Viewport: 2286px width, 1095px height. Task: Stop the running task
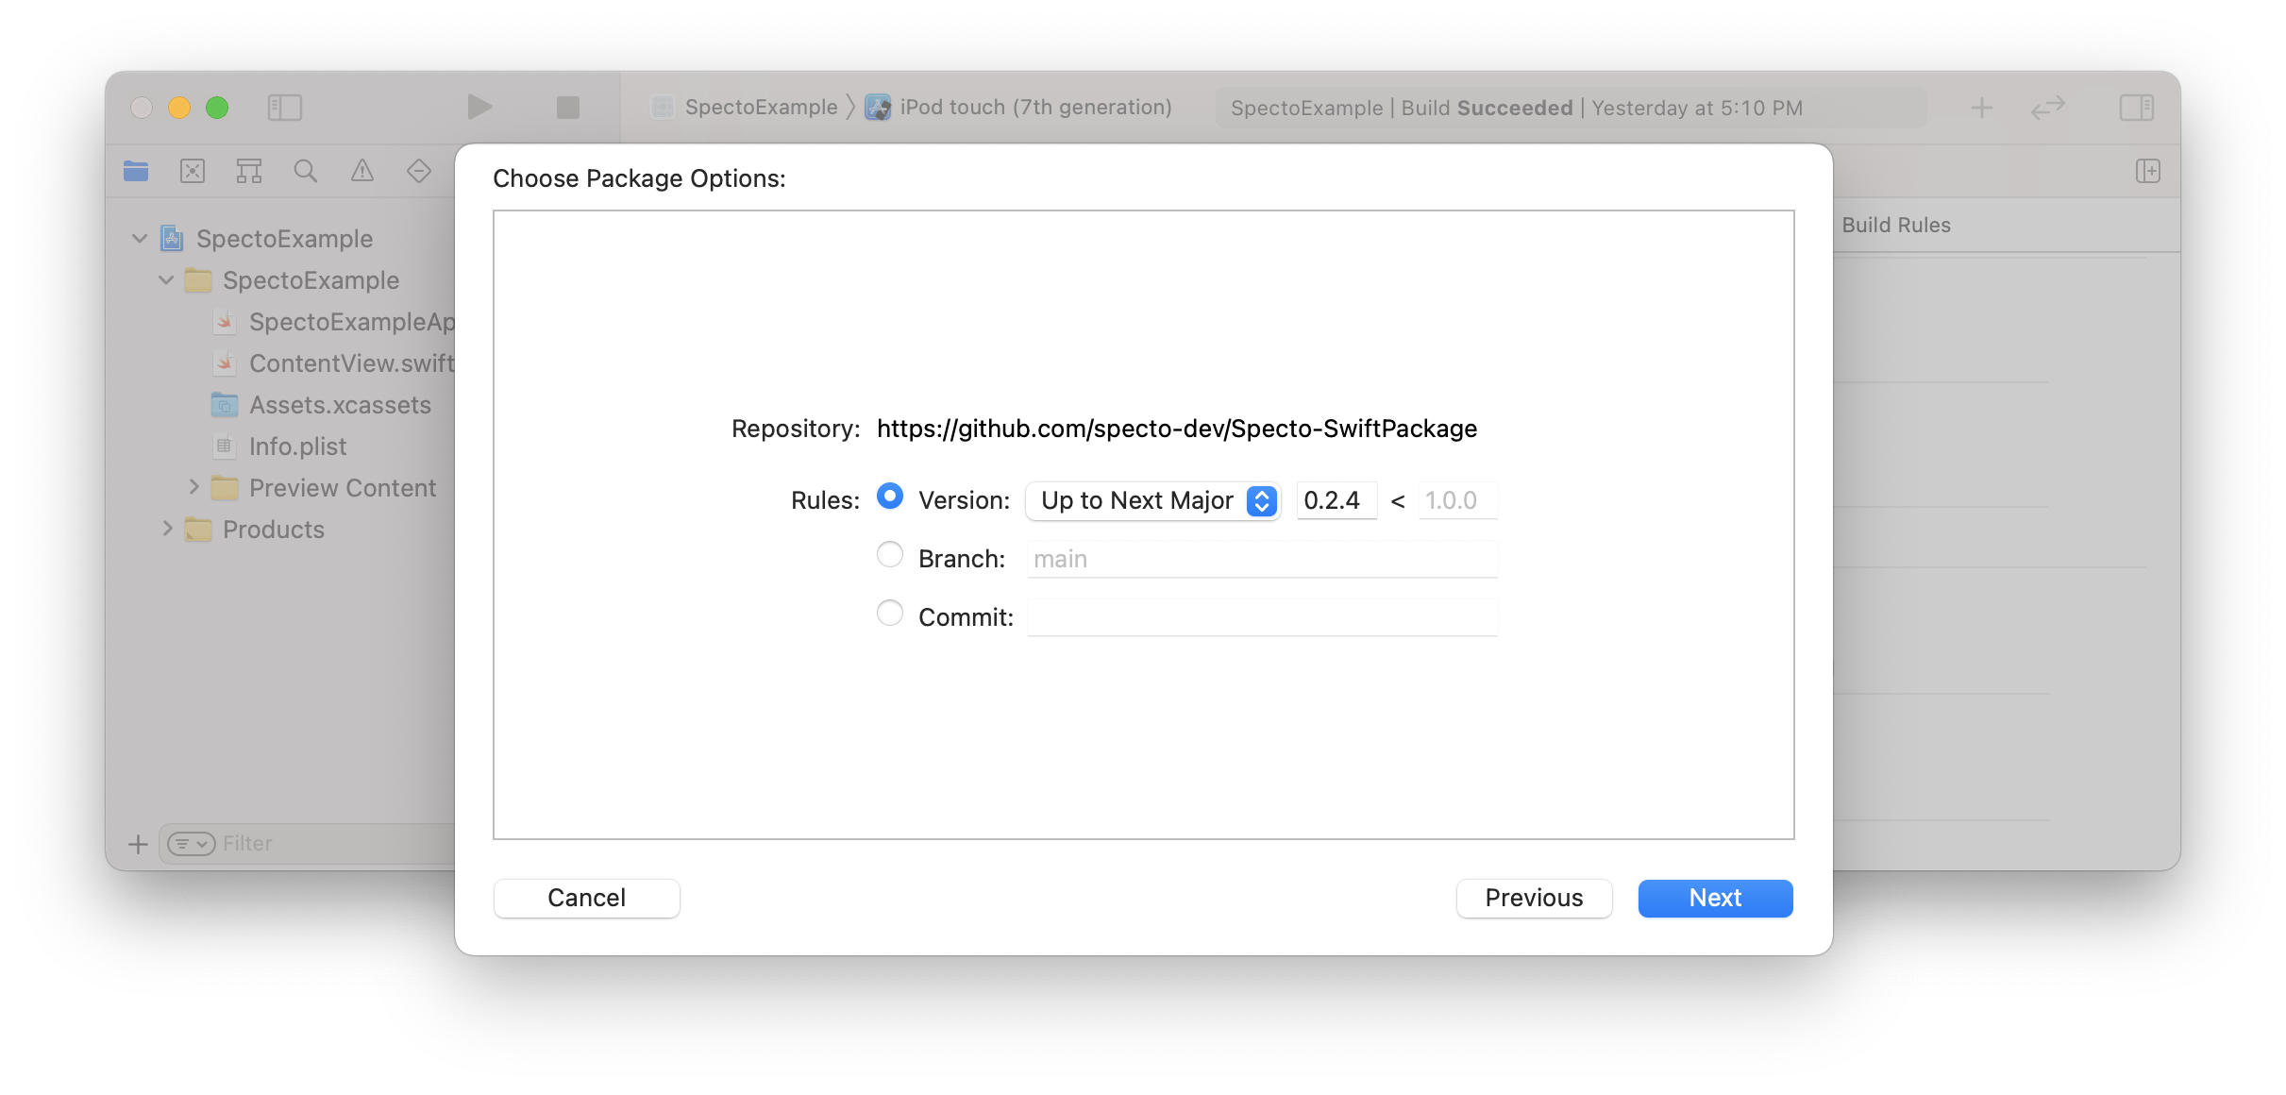[x=567, y=108]
